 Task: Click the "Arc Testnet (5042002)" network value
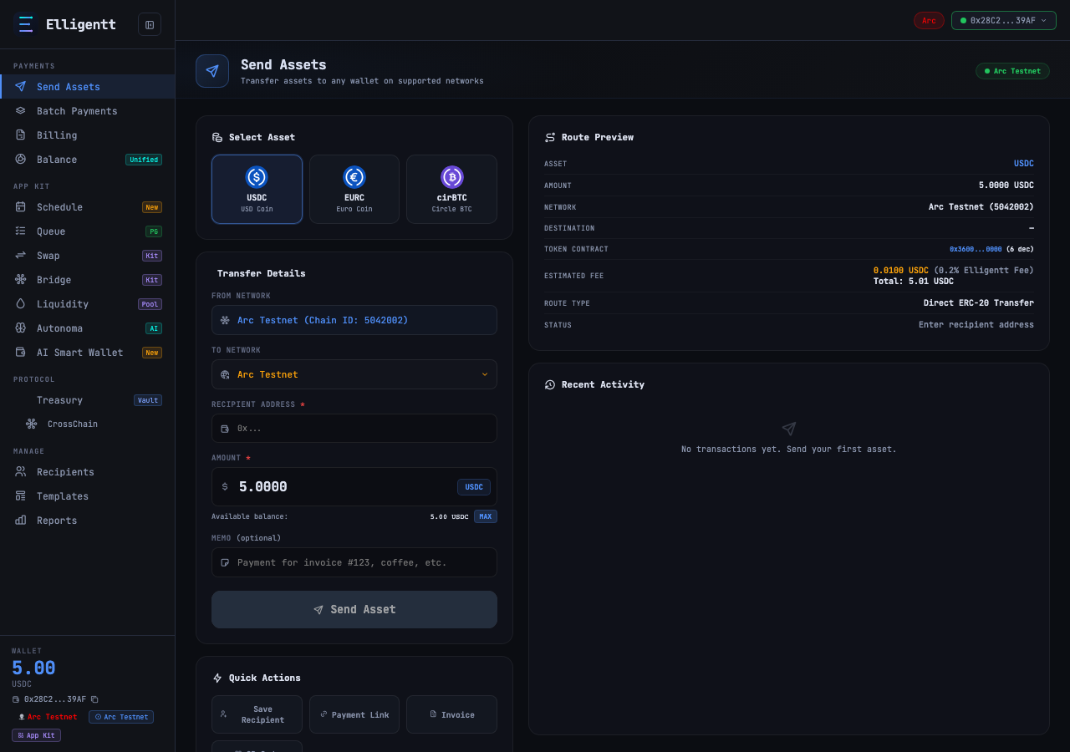click(981, 206)
